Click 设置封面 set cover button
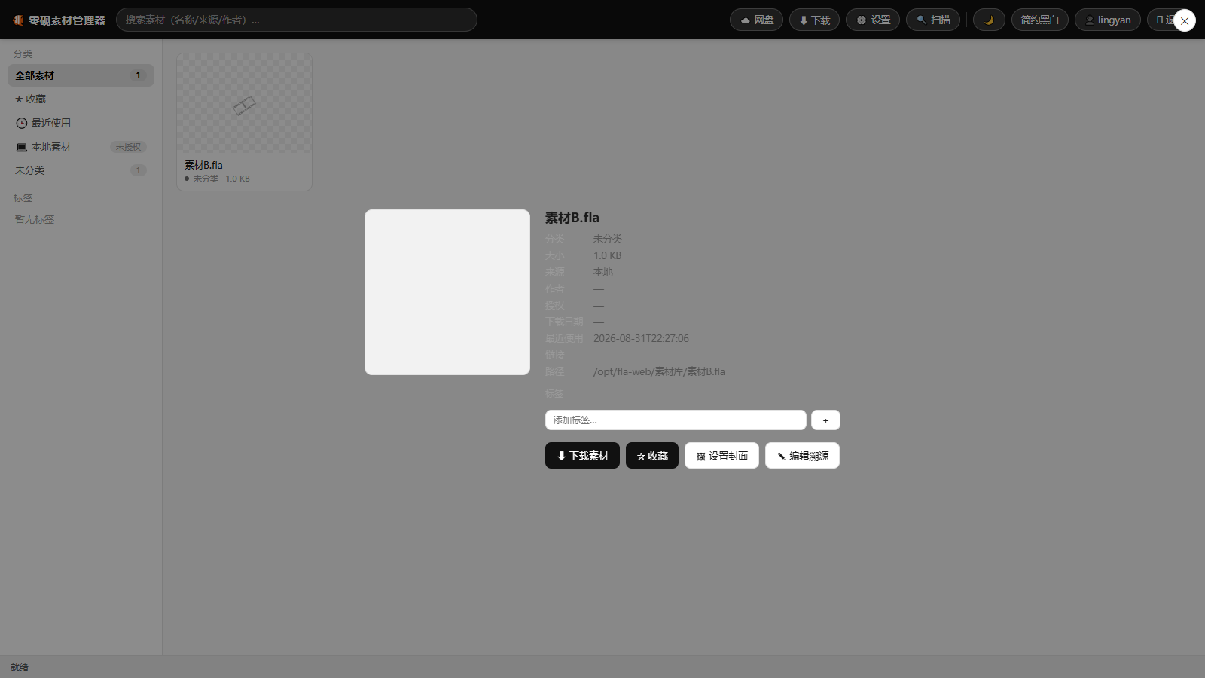The image size is (1205, 678). 721,456
